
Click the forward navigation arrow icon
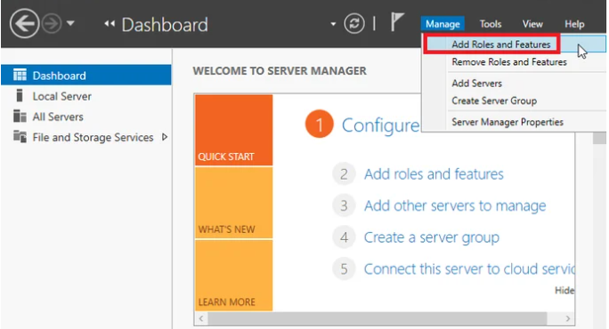coord(52,24)
